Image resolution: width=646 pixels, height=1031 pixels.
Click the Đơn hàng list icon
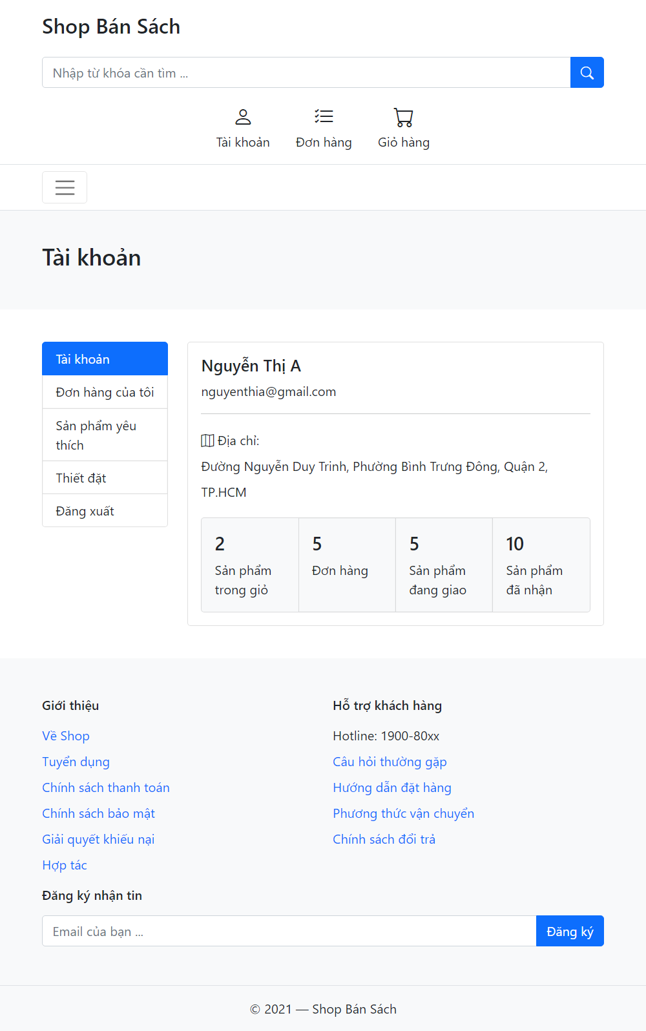[324, 117]
